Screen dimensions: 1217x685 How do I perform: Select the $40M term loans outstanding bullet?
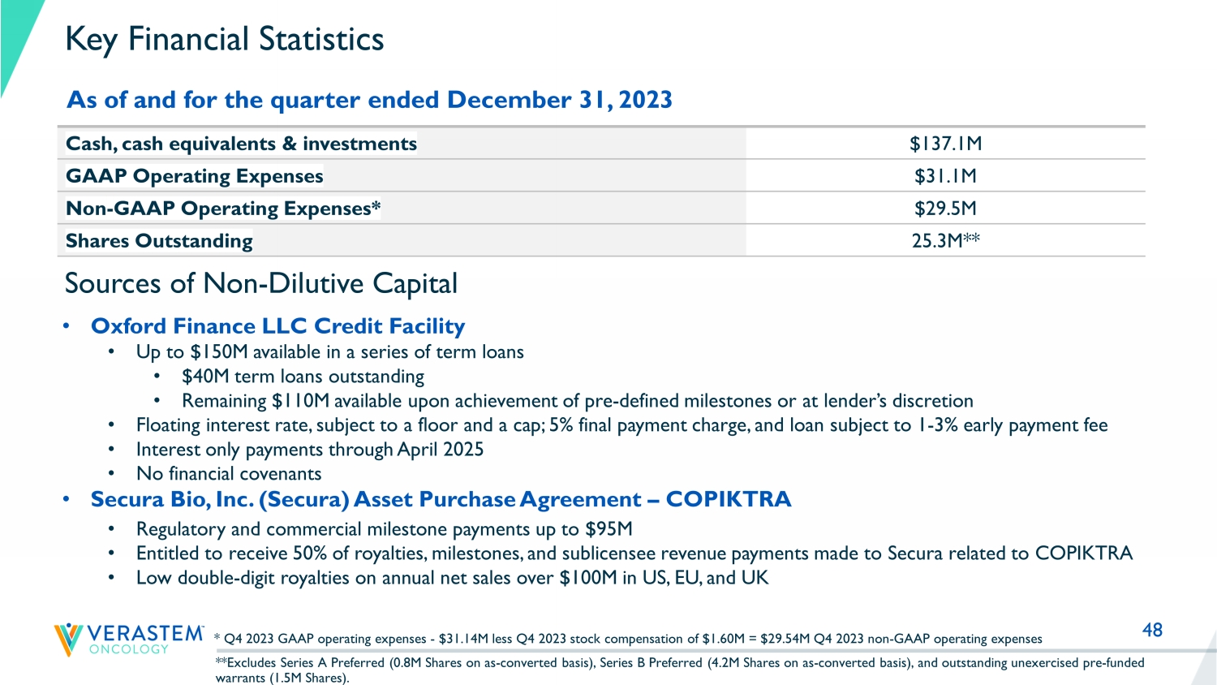point(303,377)
